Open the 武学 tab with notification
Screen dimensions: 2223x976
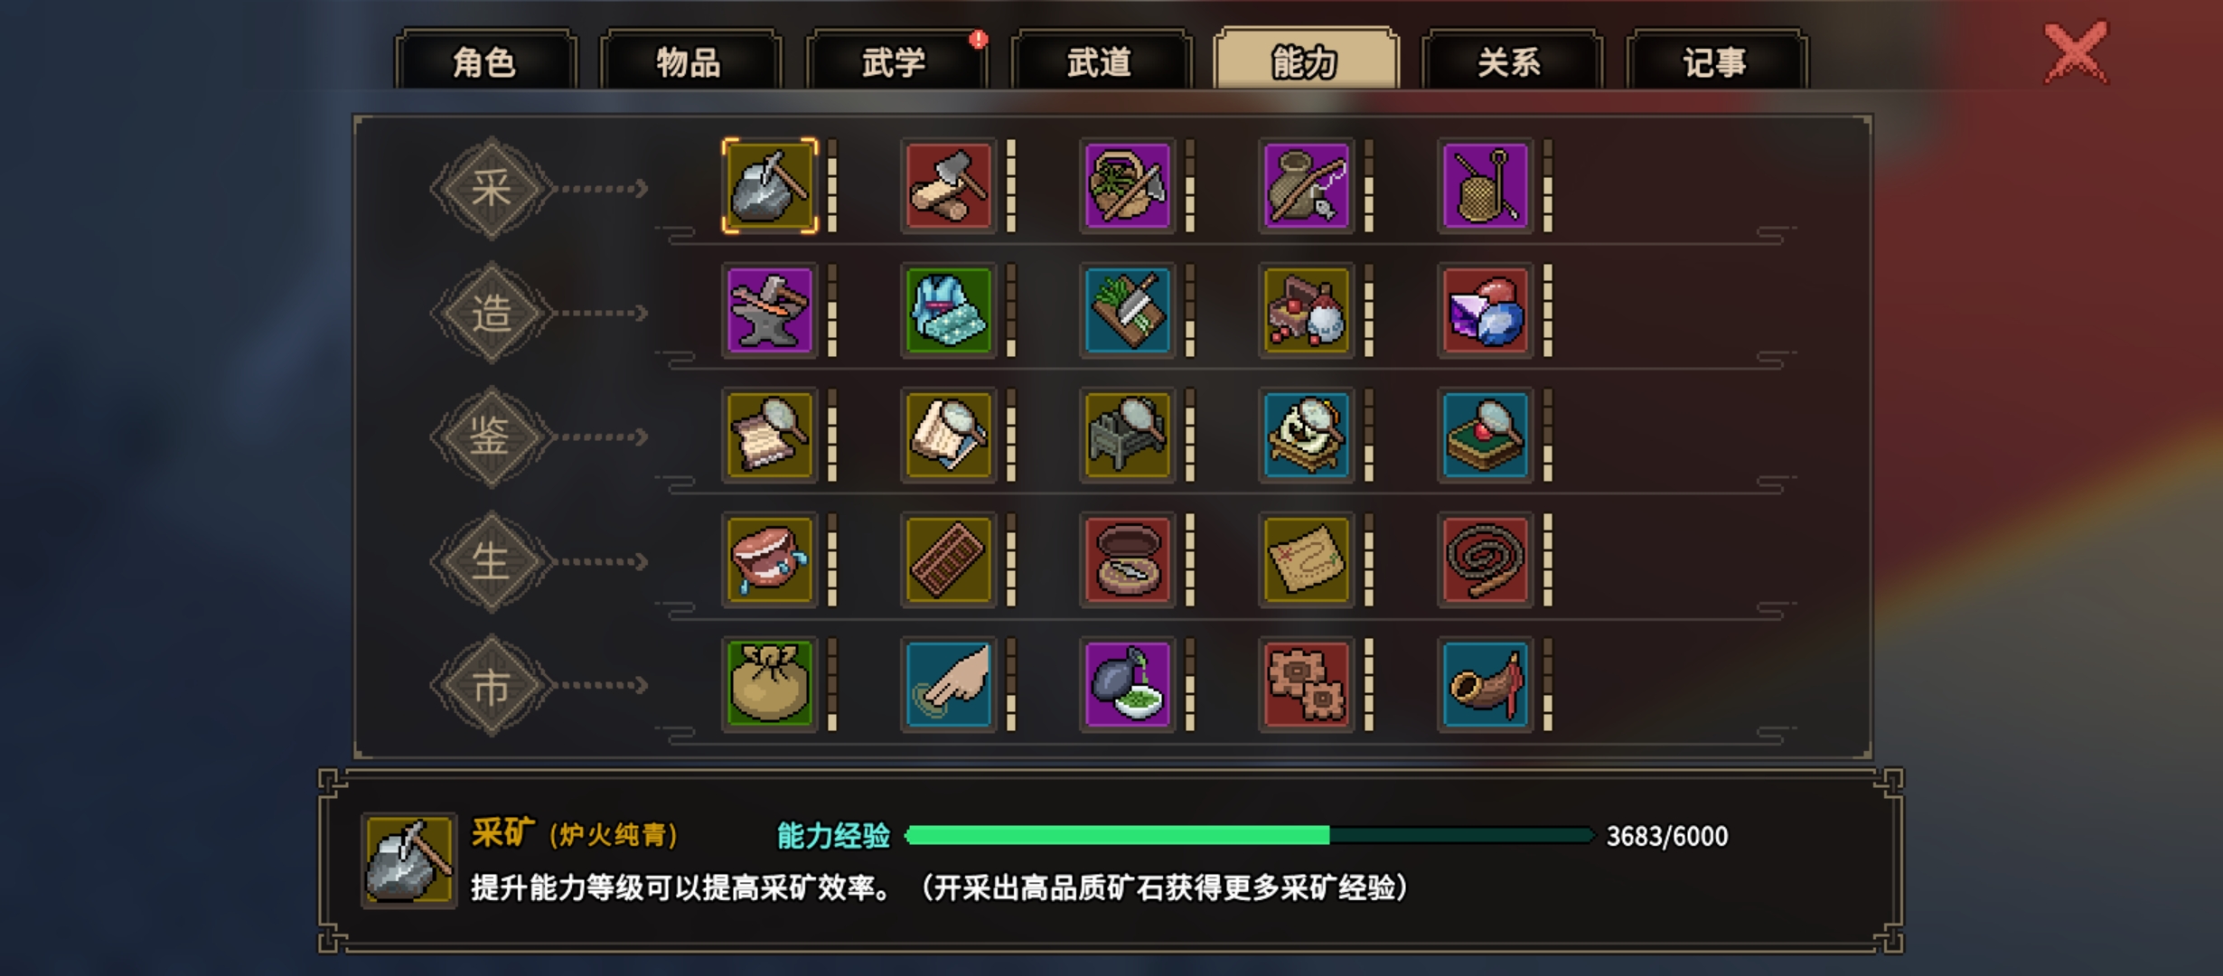895,61
